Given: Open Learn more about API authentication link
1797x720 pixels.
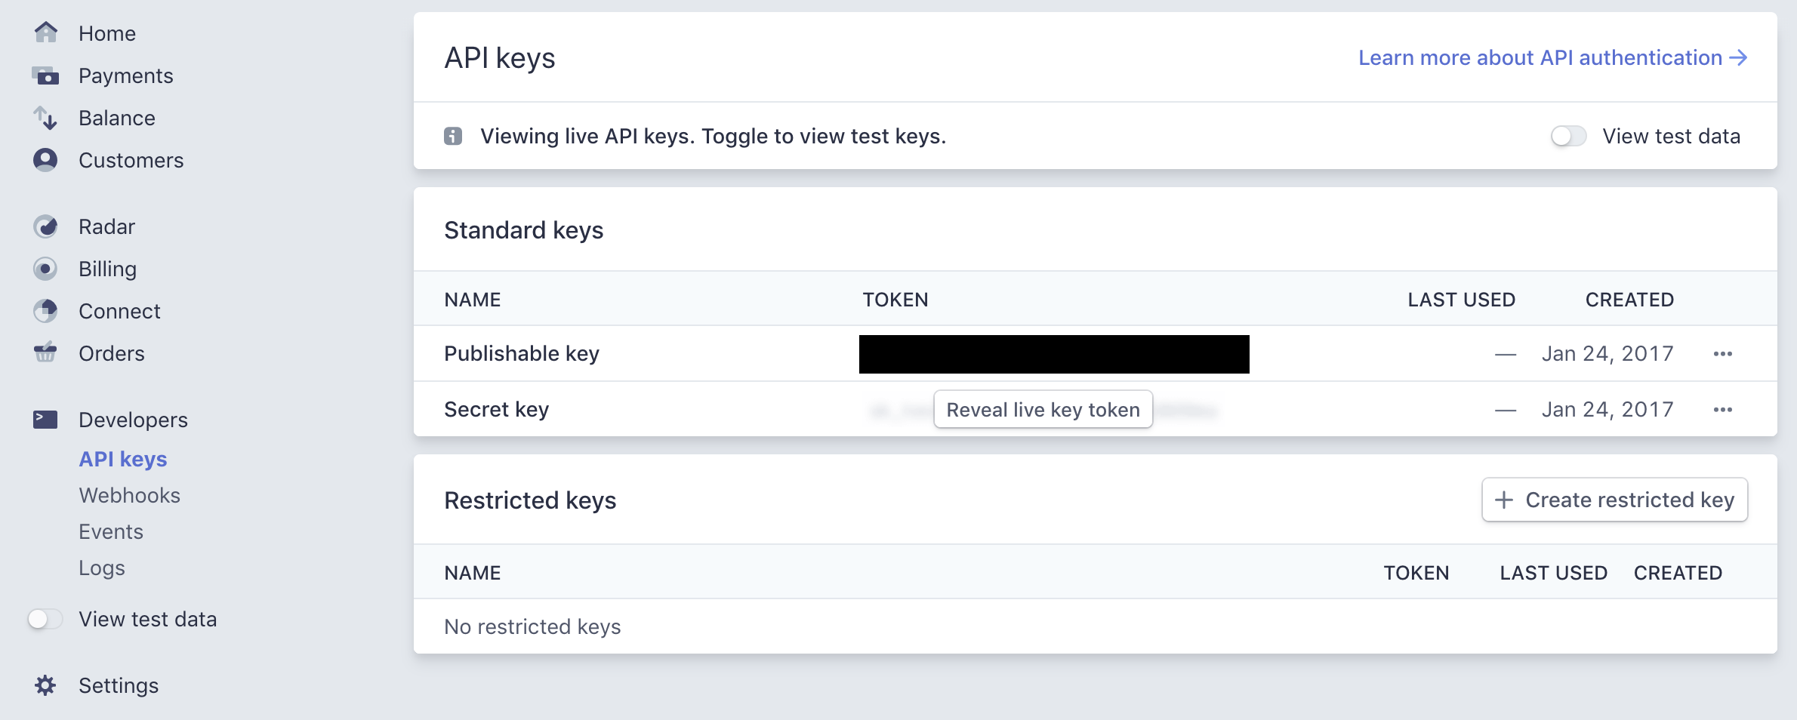Looking at the screenshot, I should tap(1552, 58).
